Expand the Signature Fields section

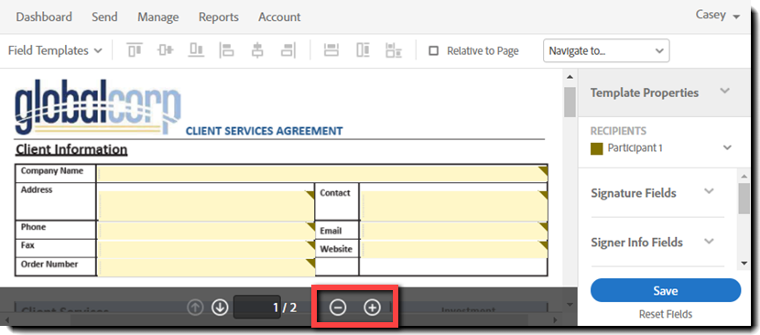[x=709, y=191]
